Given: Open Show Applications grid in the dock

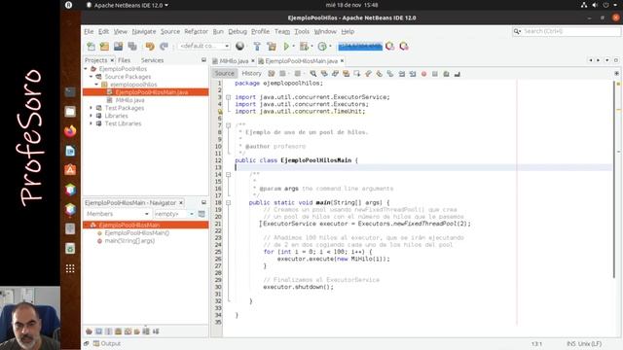Looking at the screenshot, I should tap(70, 268).
